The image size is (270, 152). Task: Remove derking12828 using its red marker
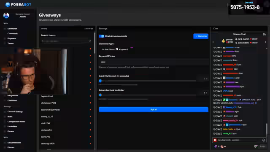(x=90, y=144)
